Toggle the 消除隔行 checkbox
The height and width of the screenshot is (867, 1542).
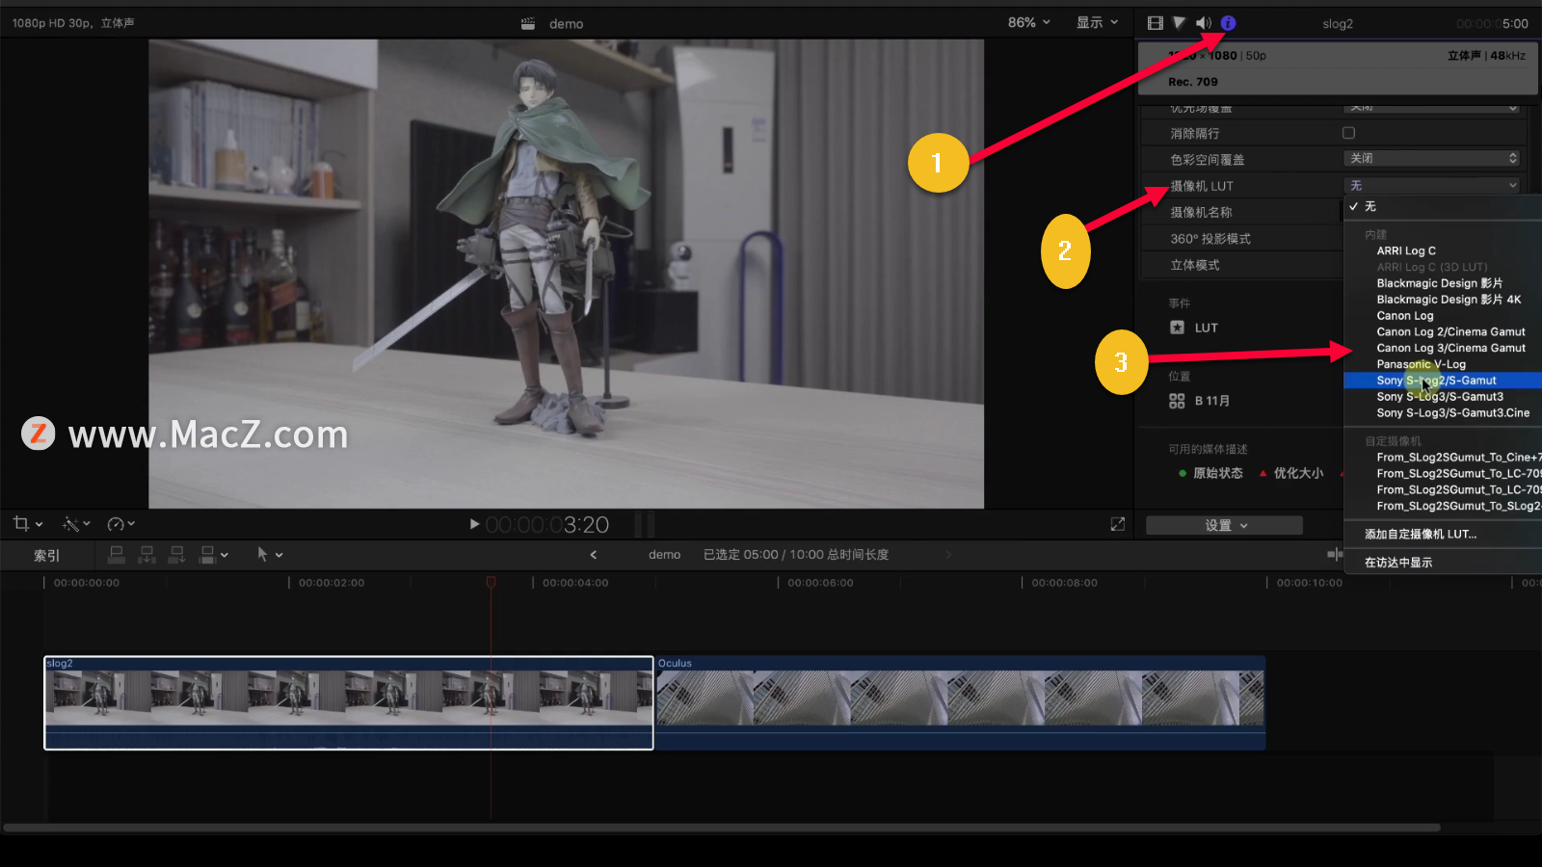pyautogui.click(x=1348, y=133)
